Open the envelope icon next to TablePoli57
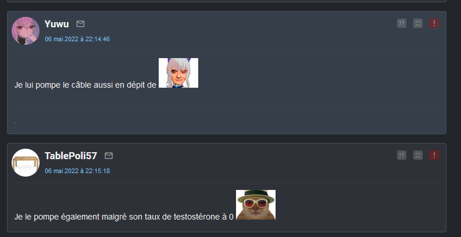The width and height of the screenshot is (461, 237). point(109,156)
